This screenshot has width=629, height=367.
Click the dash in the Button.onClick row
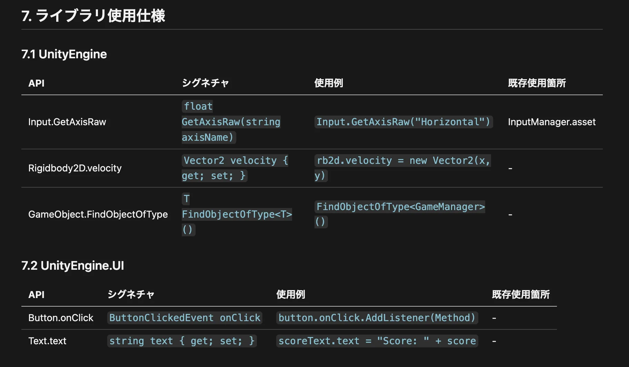click(494, 318)
